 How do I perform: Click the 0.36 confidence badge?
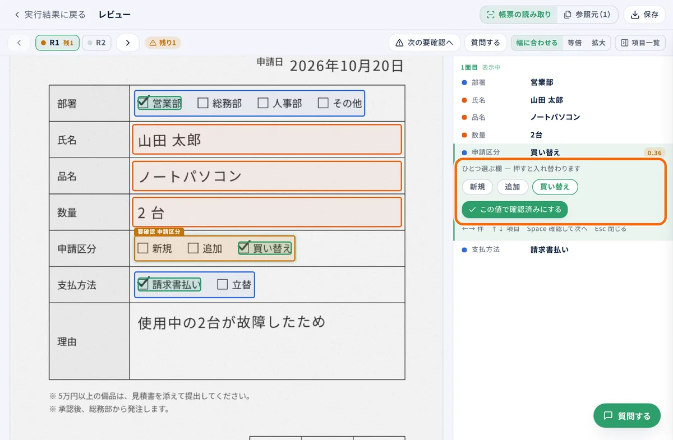(654, 152)
